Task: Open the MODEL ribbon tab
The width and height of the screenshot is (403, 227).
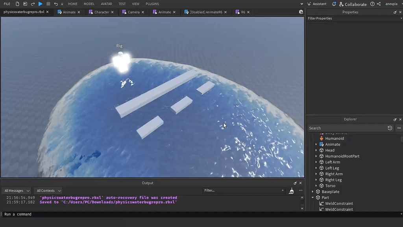Action: [89, 4]
